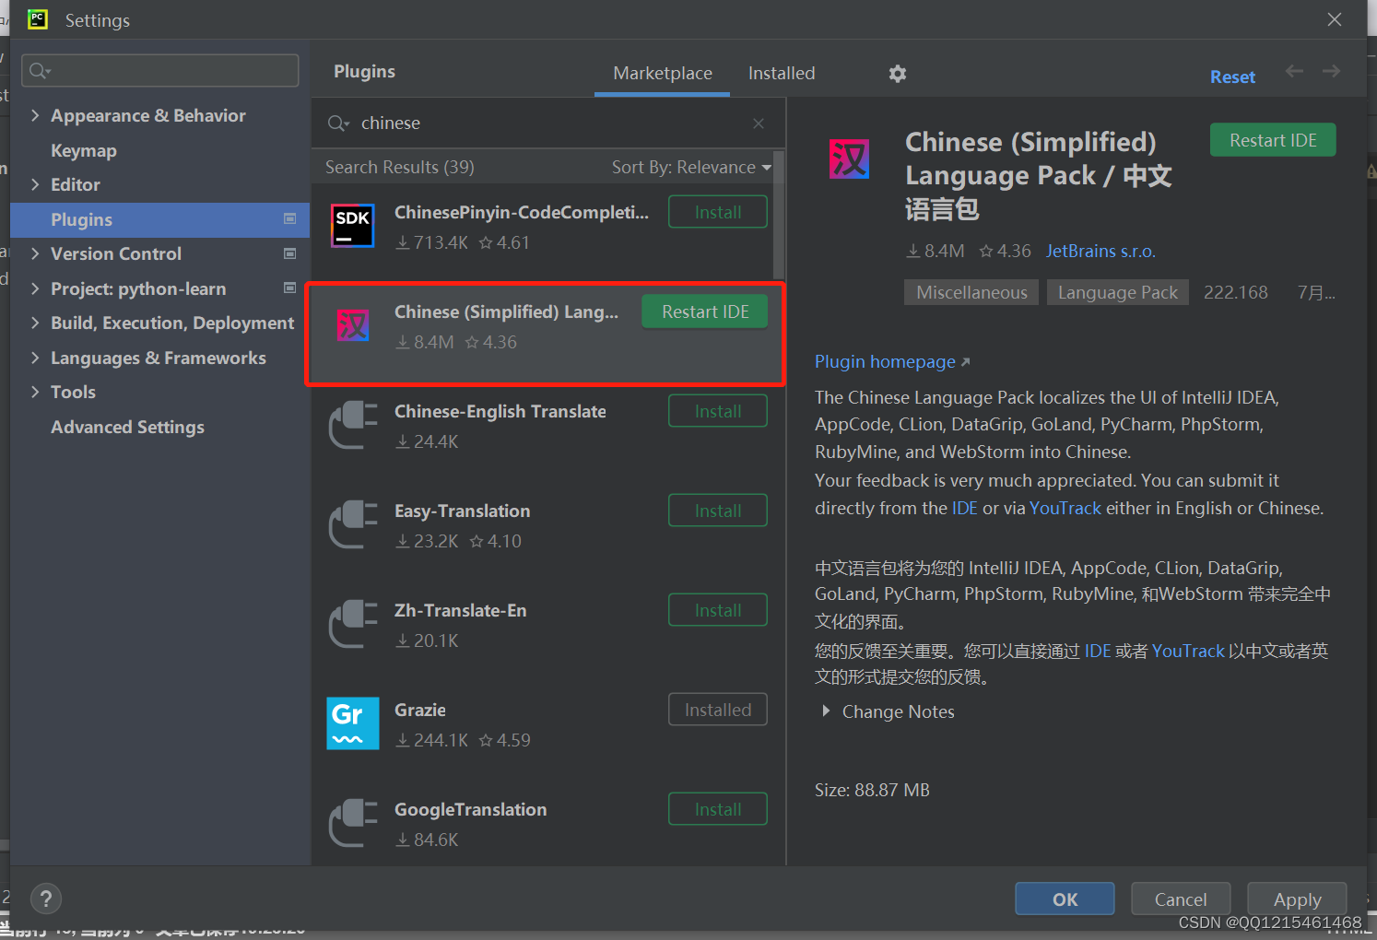Viewport: 1377px width, 940px height.
Task: Click the forward navigation arrow
Action: [x=1331, y=71]
